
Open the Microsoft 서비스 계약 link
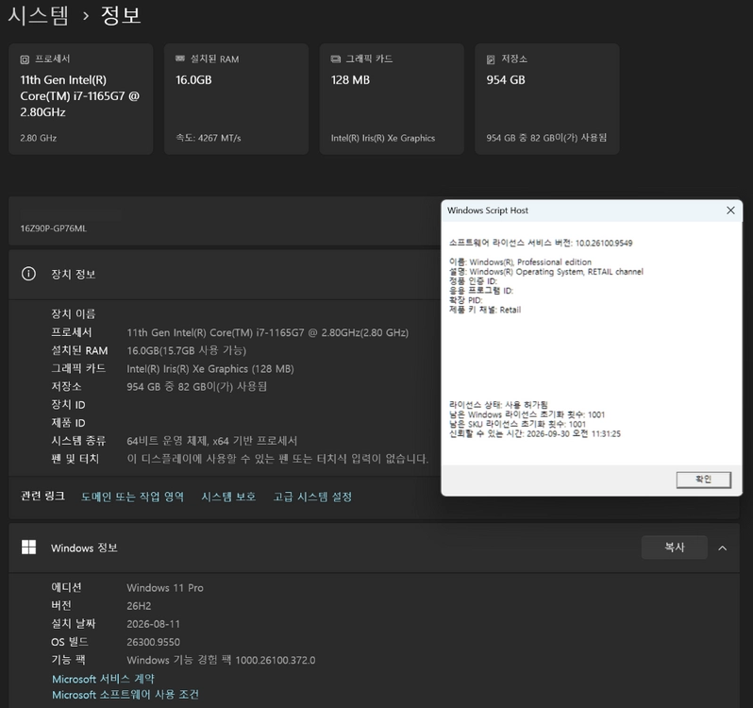[103, 679]
